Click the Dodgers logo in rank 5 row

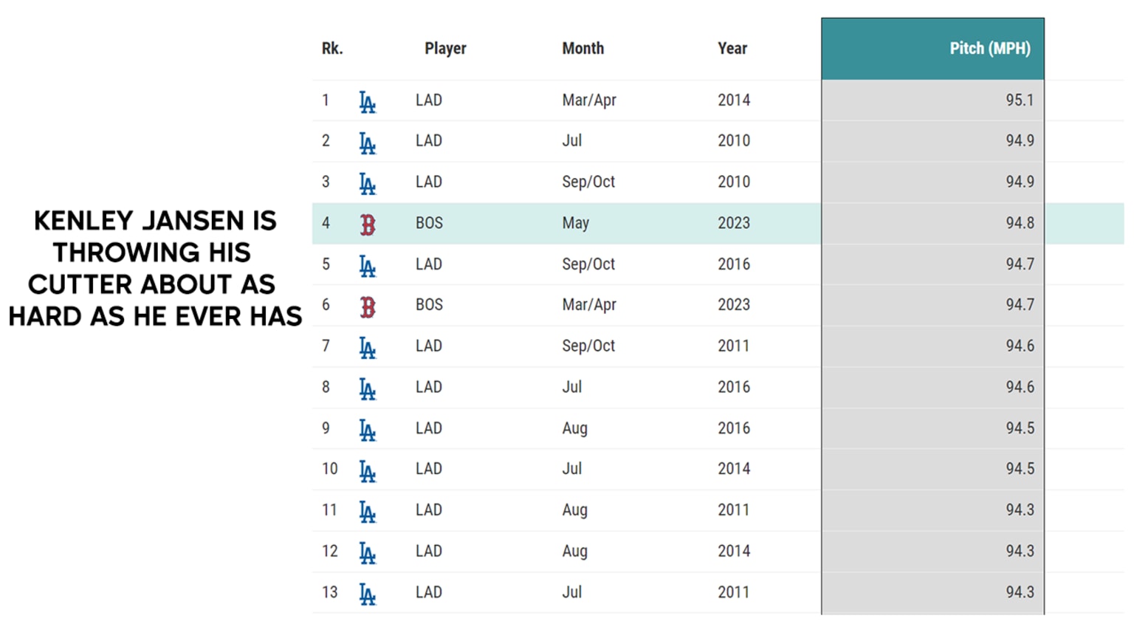click(x=368, y=266)
